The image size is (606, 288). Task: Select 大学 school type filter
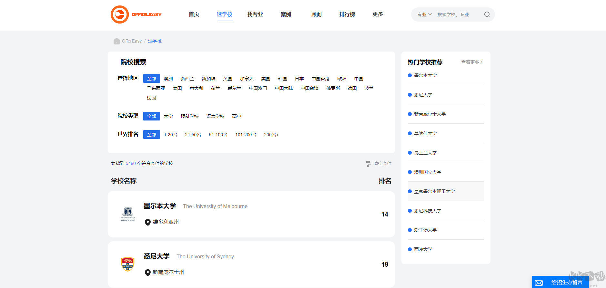168,116
